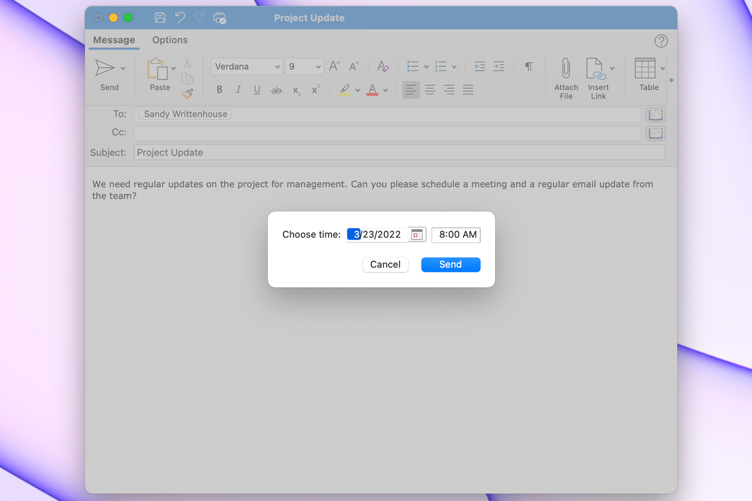The height and width of the screenshot is (501, 752).
Task: Click the blue Send button in dialog
Action: pos(451,265)
